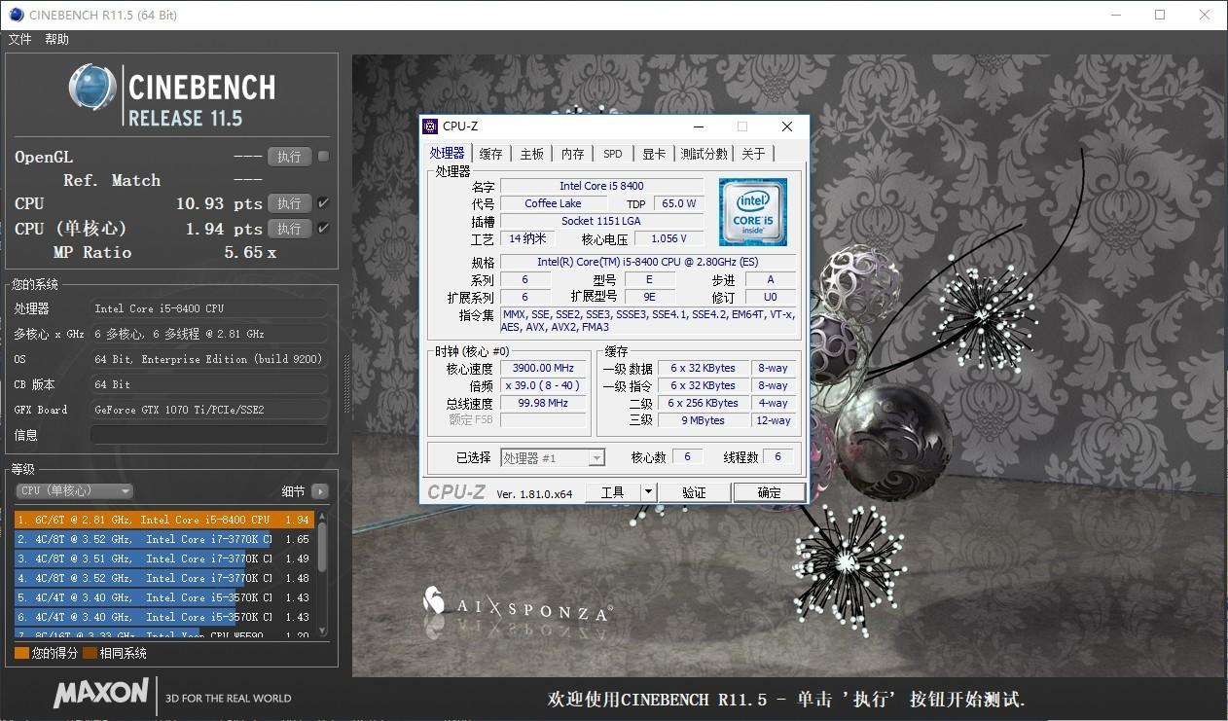Click the CINEBENCH app icon in title bar
The height and width of the screenshot is (721, 1228).
pos(17,15)
